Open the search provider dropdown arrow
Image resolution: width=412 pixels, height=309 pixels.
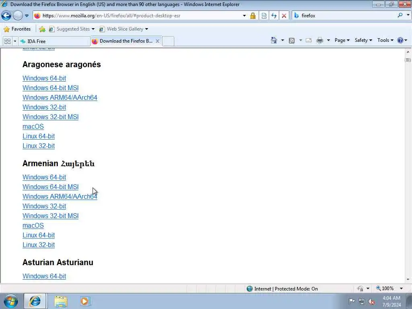408,15
